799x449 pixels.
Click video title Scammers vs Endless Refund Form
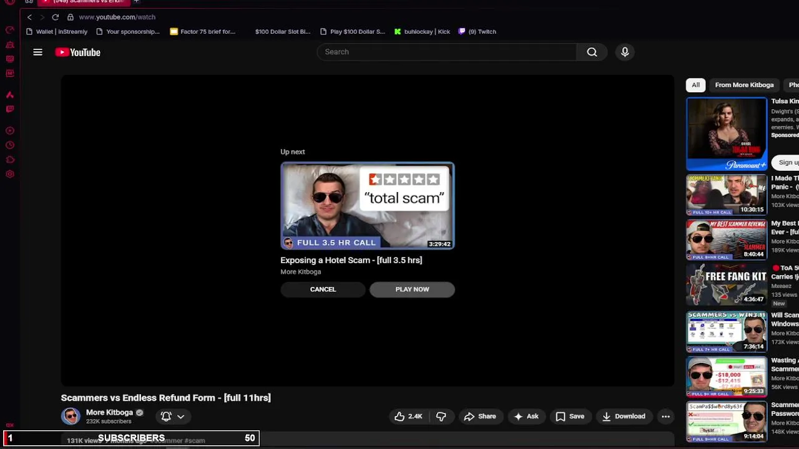coord(165,398)
